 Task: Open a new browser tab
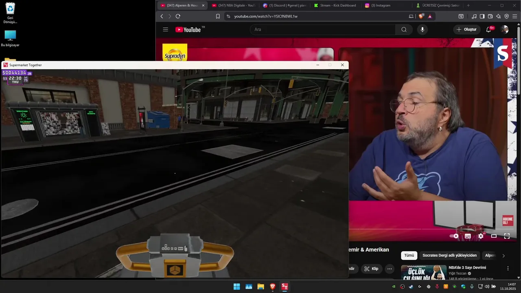tap(468, 5)
